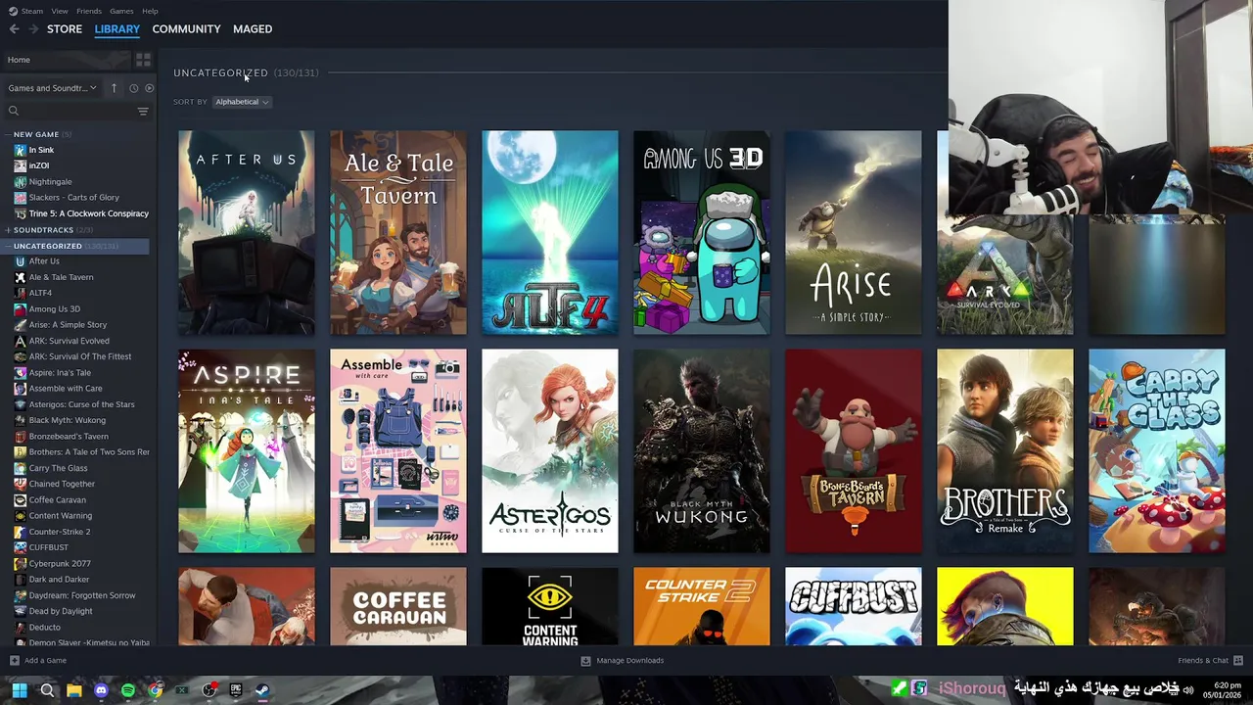Focus the sidebar game search field

[x=76, y=111]
